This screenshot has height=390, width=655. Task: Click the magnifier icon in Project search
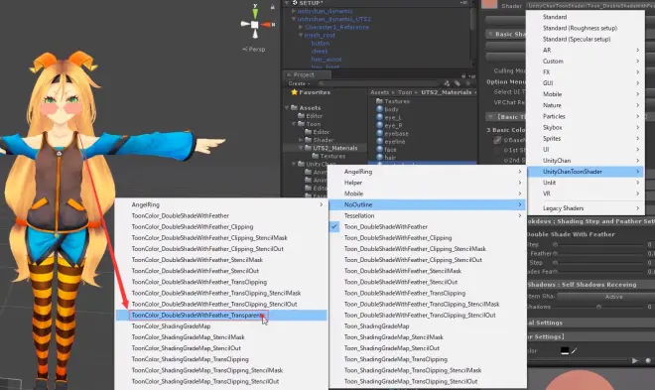point(321,83)
